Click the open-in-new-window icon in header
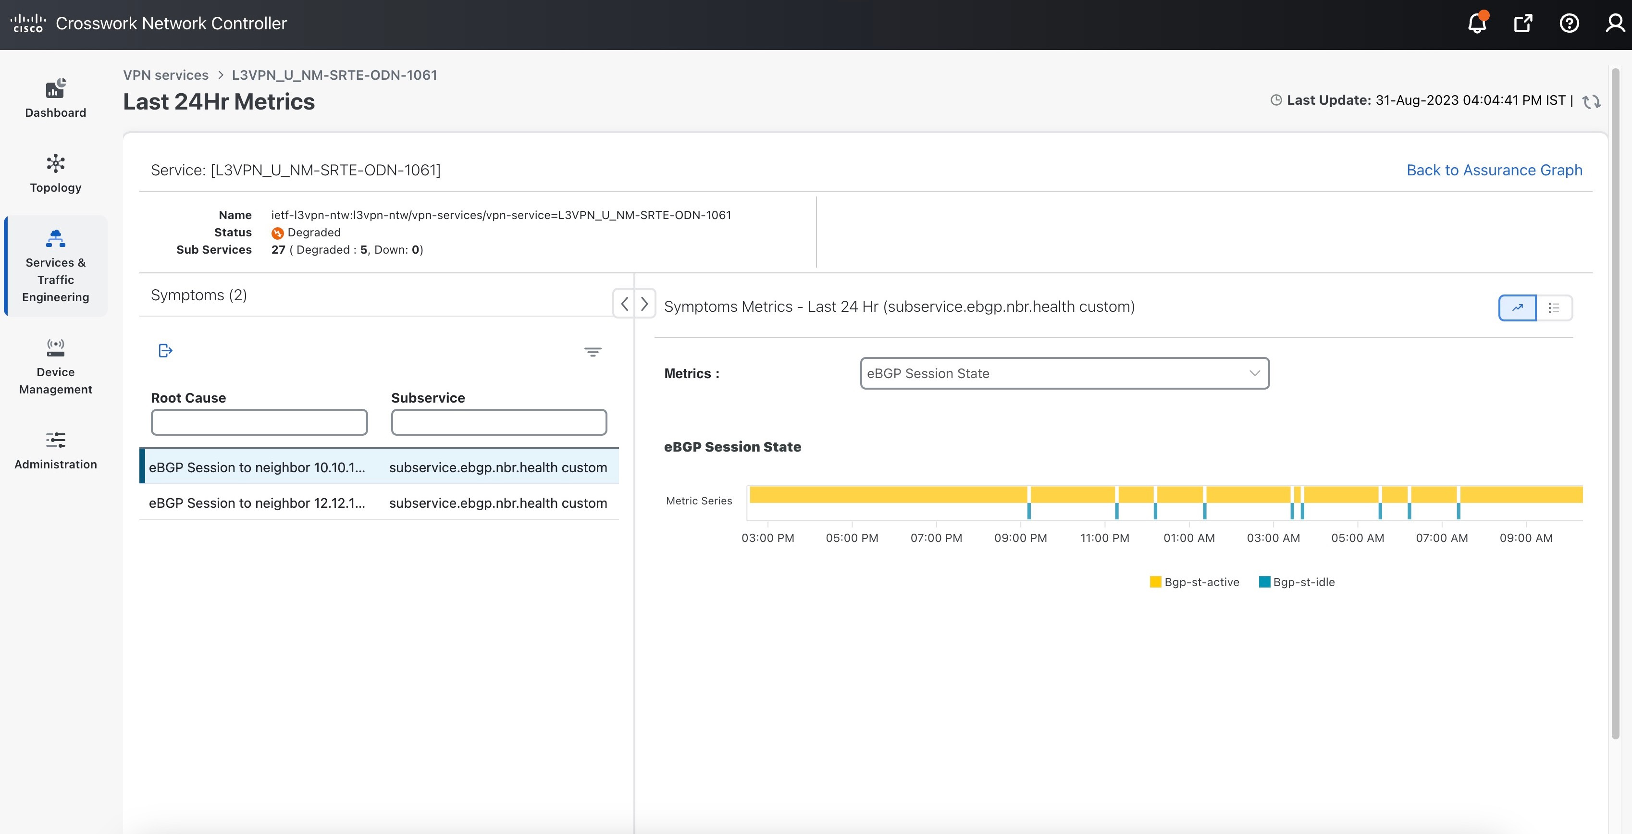 coord(1522,24)
